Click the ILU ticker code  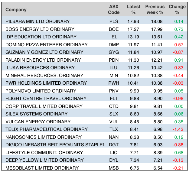click(114, 68)
